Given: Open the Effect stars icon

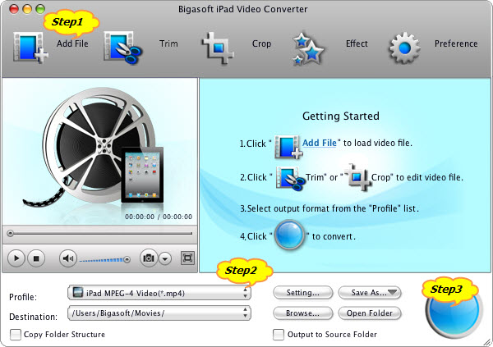Looking at the screenshot, I should click(307, 48).
